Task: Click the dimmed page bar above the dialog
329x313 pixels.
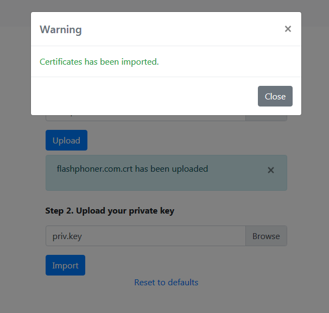Action: click(x=163, y=5)
